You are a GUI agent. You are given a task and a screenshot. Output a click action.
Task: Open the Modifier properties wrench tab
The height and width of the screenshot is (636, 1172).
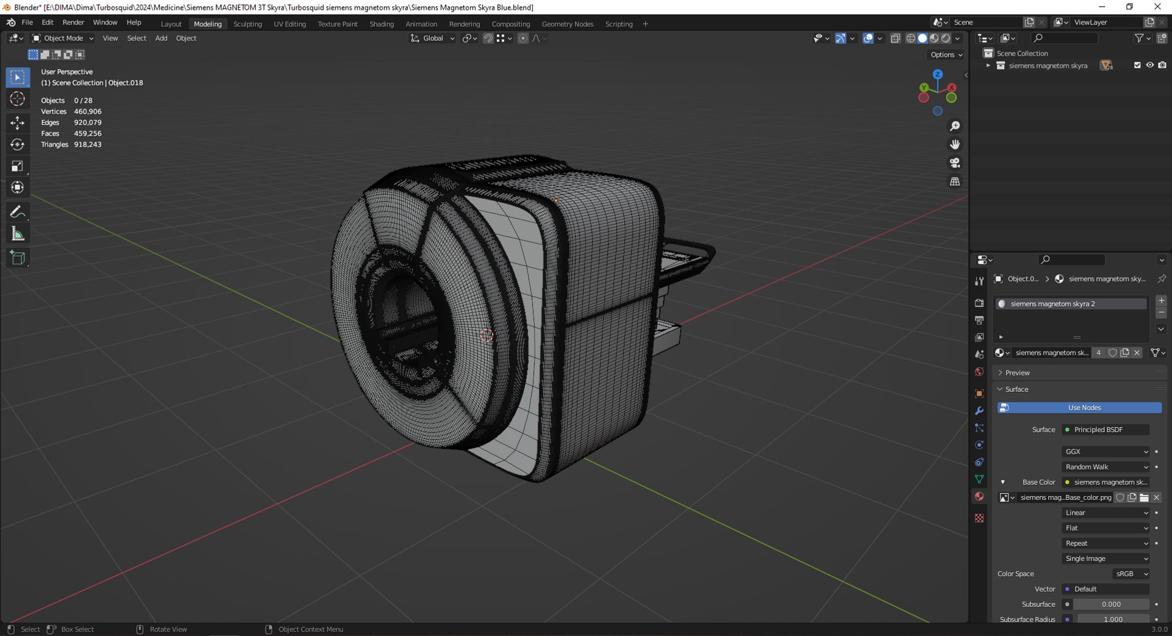point(979,411)
